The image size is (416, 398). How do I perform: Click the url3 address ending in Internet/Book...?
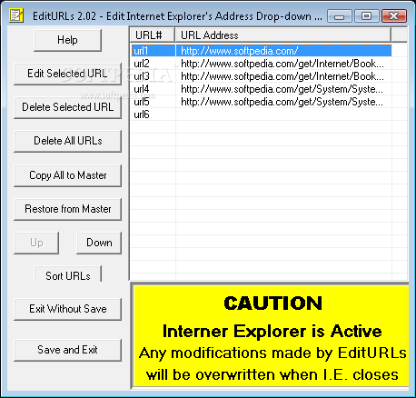[283, 76]
